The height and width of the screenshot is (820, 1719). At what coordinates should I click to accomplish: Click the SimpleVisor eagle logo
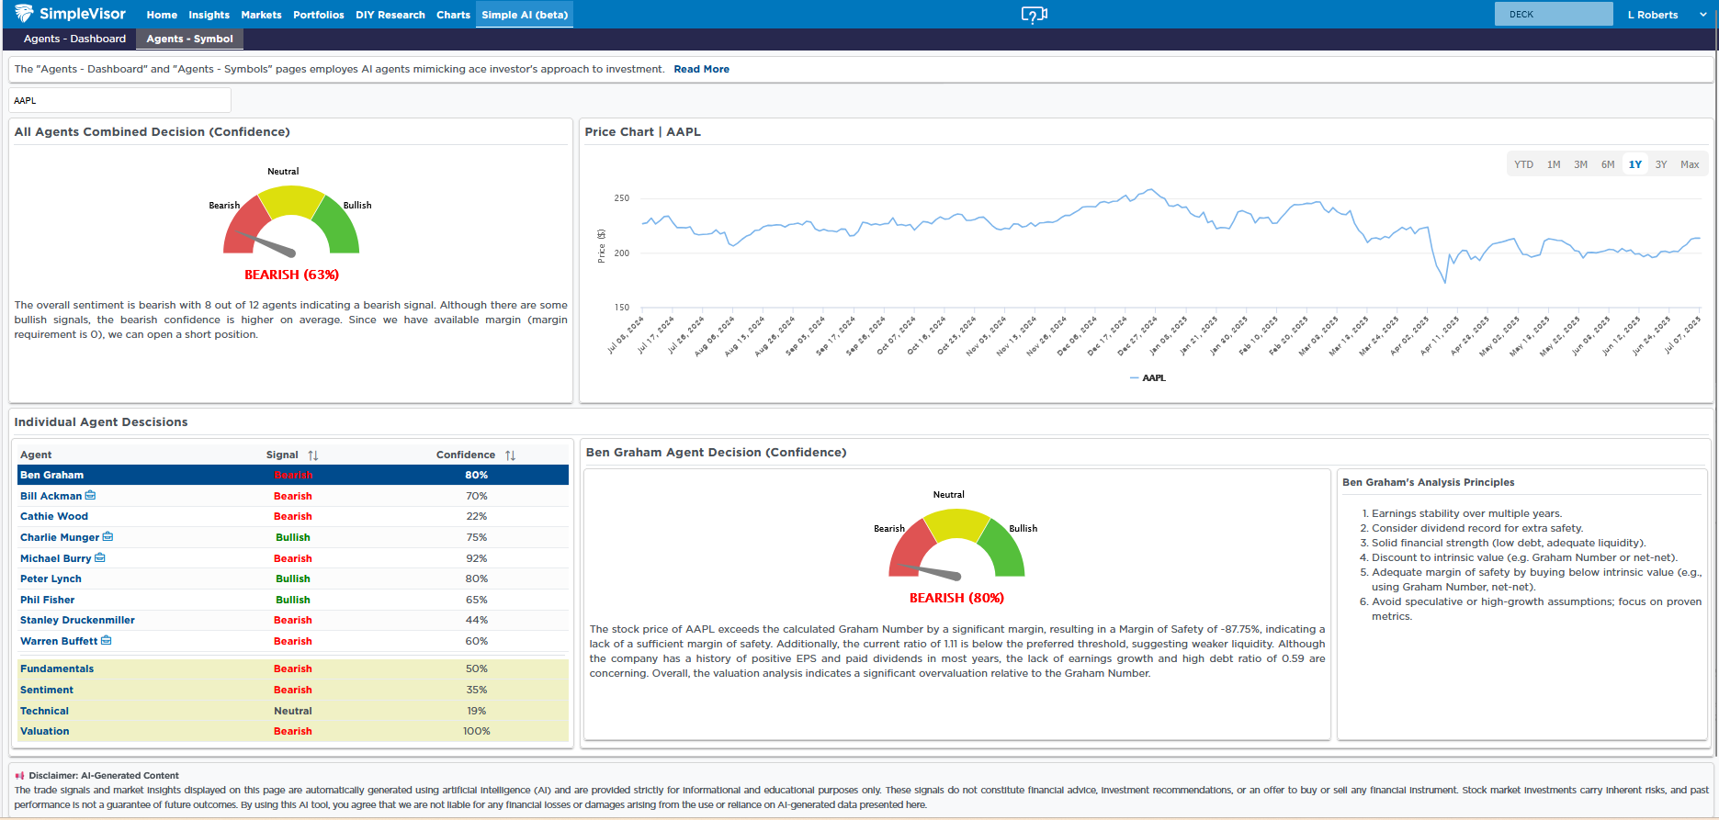click(x=24, y=13)
